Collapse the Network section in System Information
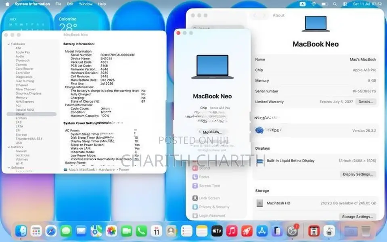Screen dimensions: 387x242 8,147
